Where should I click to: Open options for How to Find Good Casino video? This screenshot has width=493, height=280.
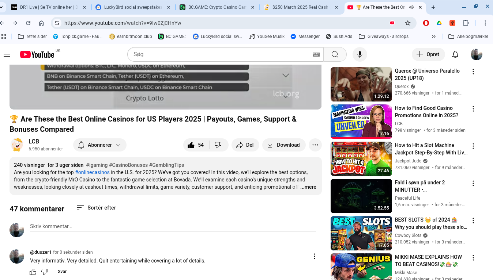click(473, 109)
